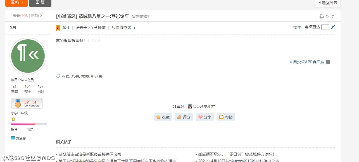Click the LV:01 member medal
Image resolution: width=359 pixels, height=162 pixels.
click(27, 103)
